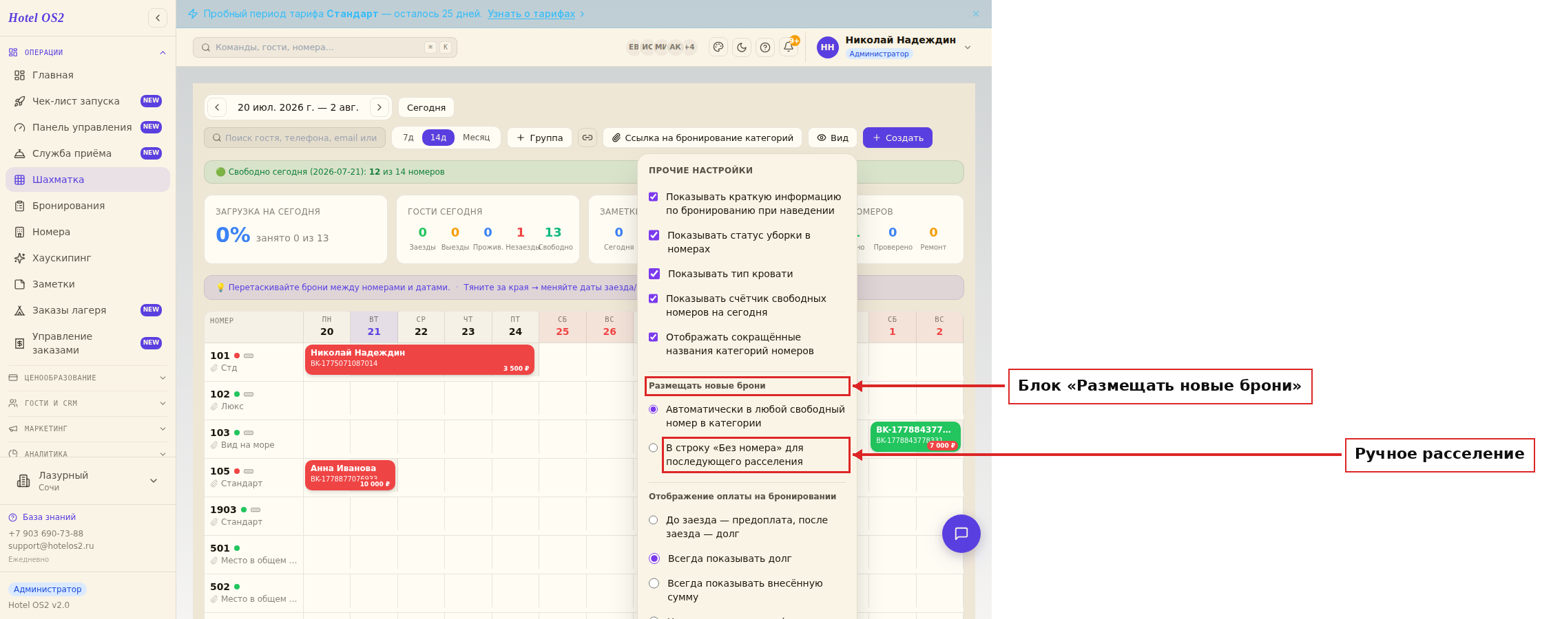Collapse the sidebar with arrow button

pyautogui.click(x=158, y=18)
